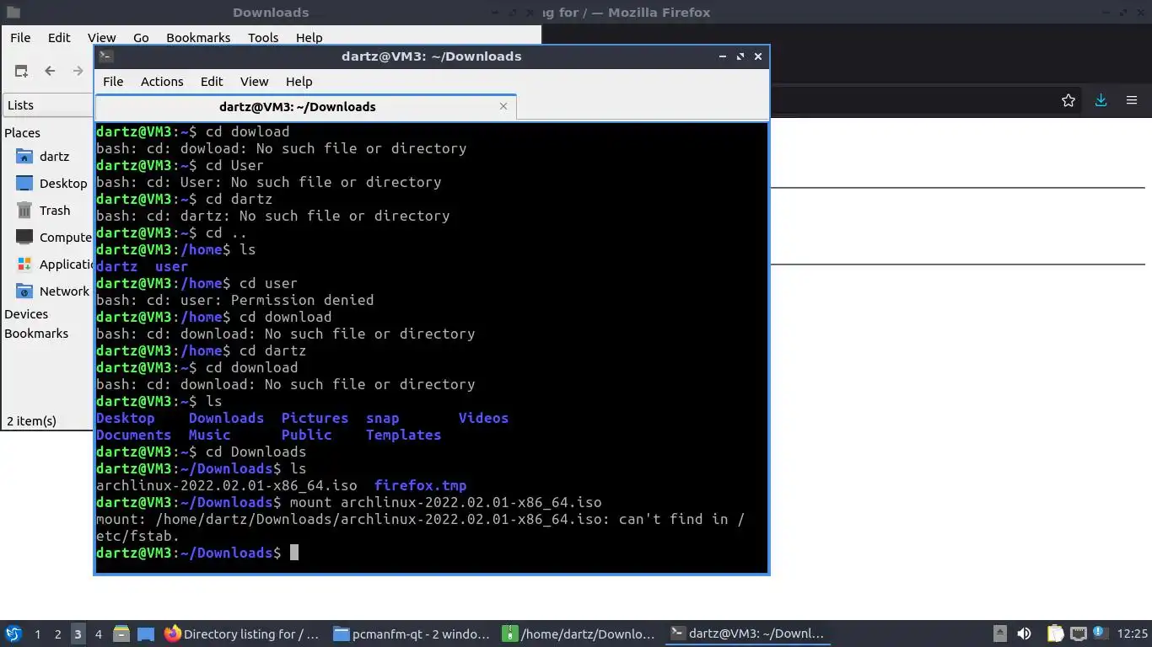Viewport: 1152px width, 647px height.
Task: Launch file manager from panel quicklaunch
Action: coord(121,634)
